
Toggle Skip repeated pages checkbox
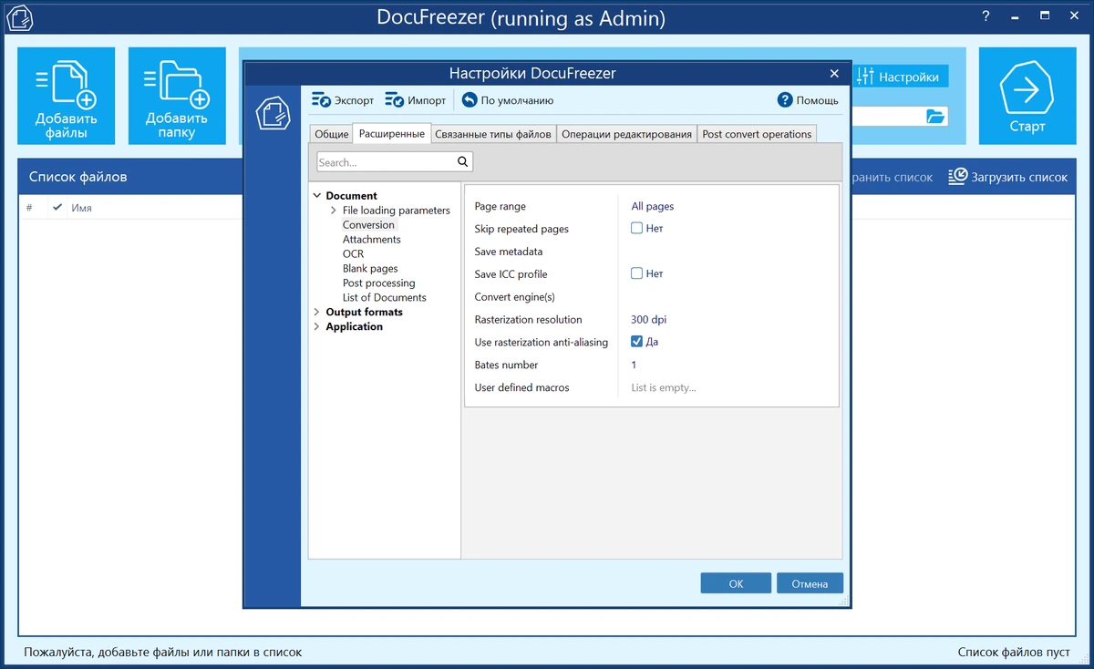pyautogui.click(x=636, y=229)
